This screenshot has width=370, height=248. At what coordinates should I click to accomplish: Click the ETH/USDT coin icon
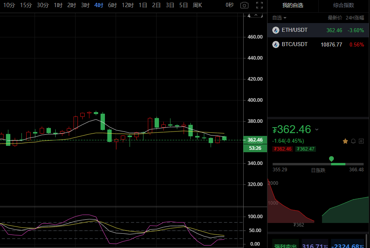(x=275, y=30)
